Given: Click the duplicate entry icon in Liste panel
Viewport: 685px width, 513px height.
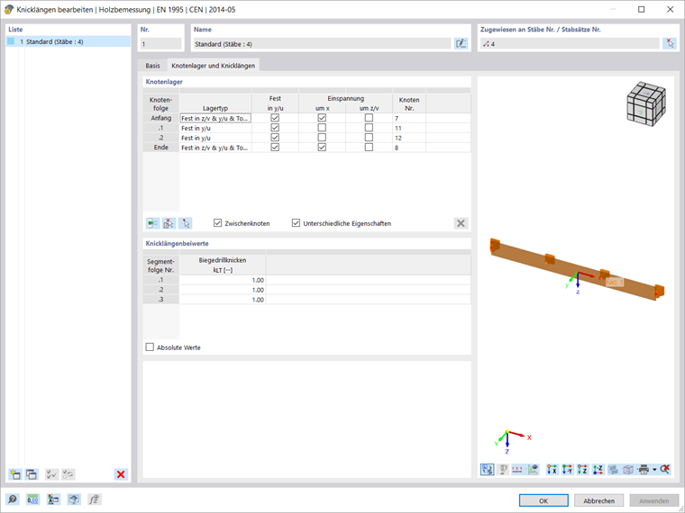Looking at the screenshot, I should (32, 474).
